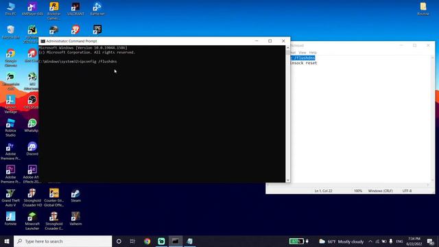Launch the VALORANT desktop shortcut
439x247 pixels.
(x=75, y=8)
